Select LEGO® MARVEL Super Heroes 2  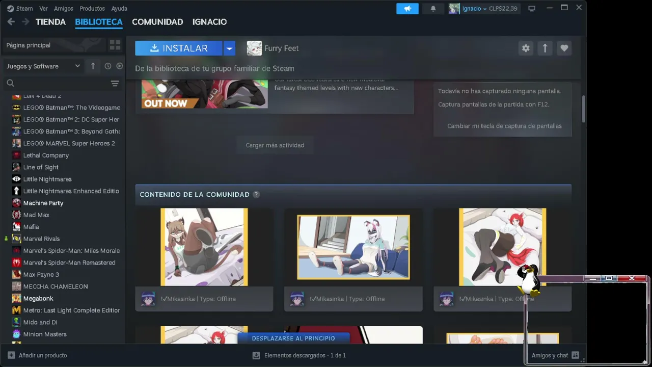(69, 143)
